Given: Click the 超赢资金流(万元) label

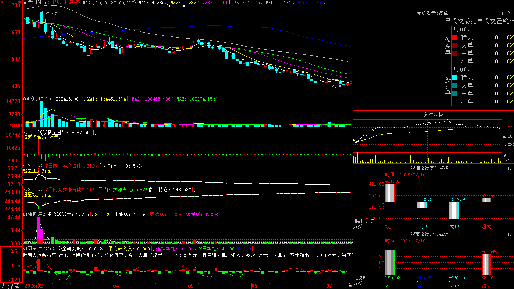Looking at the screenshot, I should [x=41, y=137].
